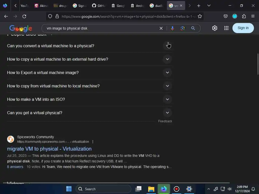Viewport: 259px width, 194px height.
Task: View site security padlock info
Action: click(x=57, y=16)
